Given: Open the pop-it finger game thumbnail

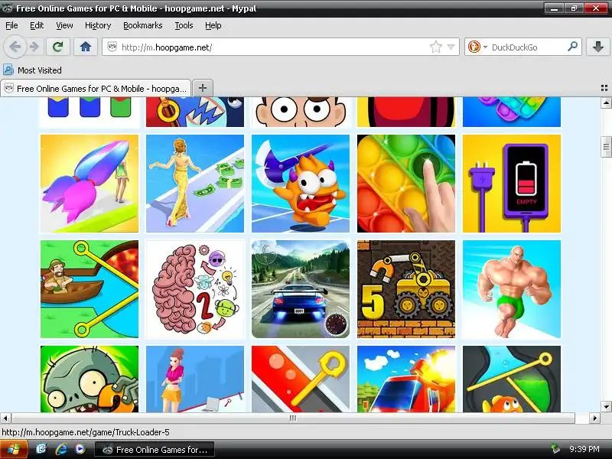Looking at the screenshot, I should point(406,184).
